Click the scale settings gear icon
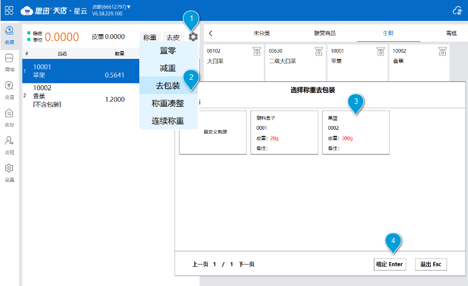This screenshot has width=468, height=286. (193, 37)
